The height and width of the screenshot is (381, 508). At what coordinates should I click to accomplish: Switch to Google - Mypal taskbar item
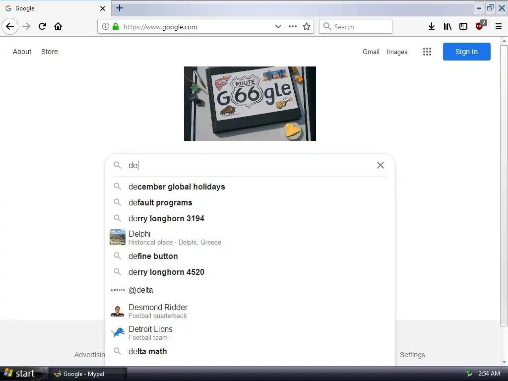87,374
